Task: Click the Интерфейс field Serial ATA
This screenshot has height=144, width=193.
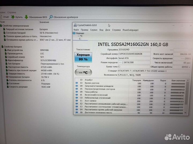Action: click(x=134, y=58)
